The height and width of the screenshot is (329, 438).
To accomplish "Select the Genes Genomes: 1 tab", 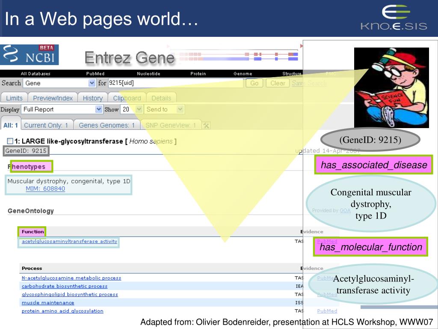I will pos(107,126).
